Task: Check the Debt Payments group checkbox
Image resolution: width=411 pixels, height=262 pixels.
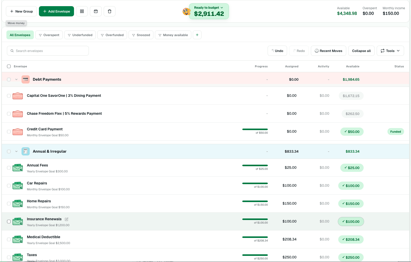Action: (x=9, y=79)
